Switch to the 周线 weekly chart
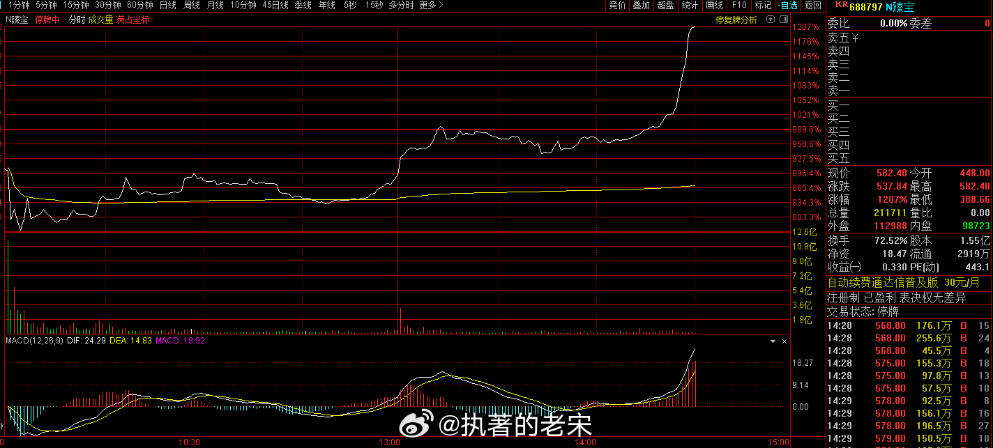 click(192, 5)
